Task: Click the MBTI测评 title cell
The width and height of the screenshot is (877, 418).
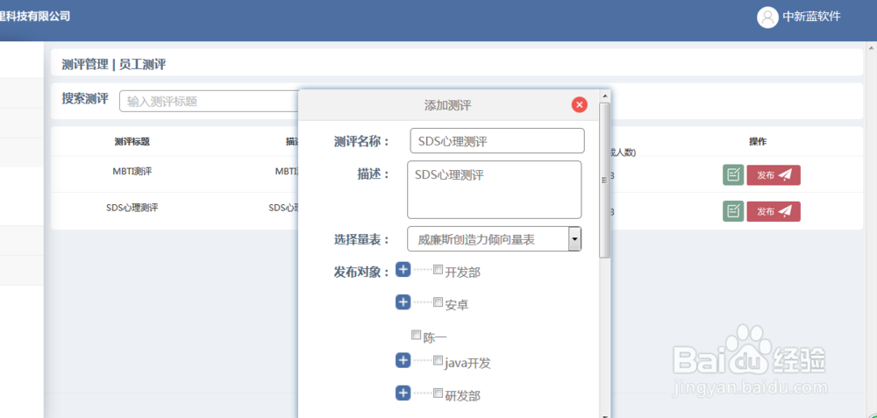Action: point(132,172)
